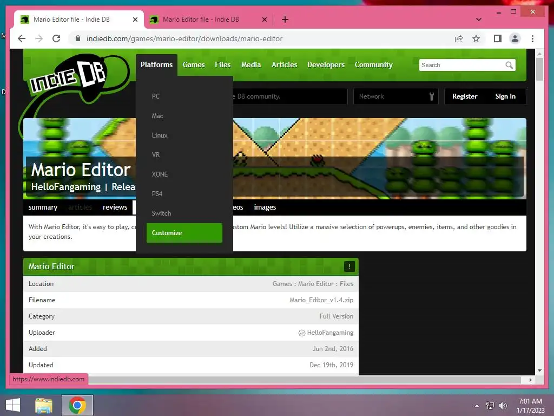Click the page scroll down arrow
The height and width of the screenshot is (416, 554).
click(x=539, y=370)
